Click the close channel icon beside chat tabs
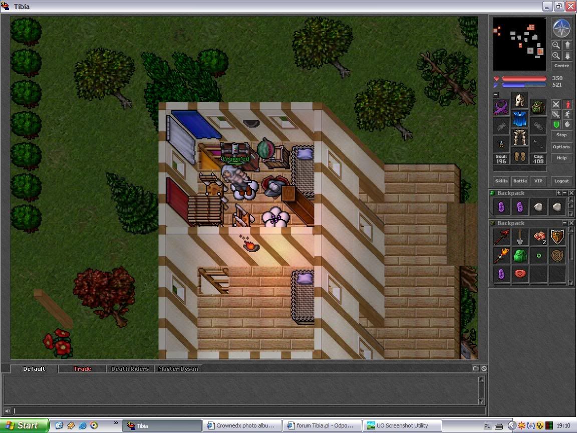The image size is (577, 433). 484,368
